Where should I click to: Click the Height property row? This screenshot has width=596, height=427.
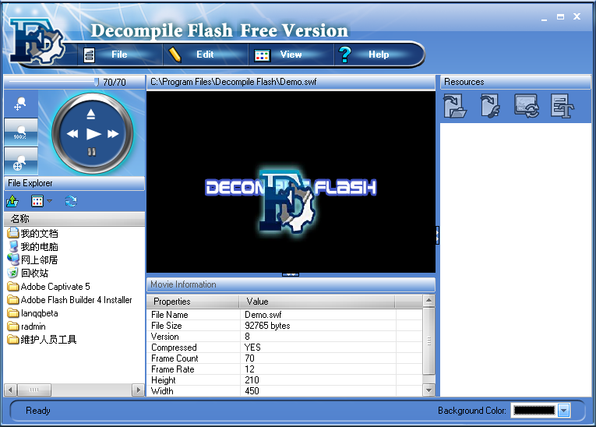(284, 380)
